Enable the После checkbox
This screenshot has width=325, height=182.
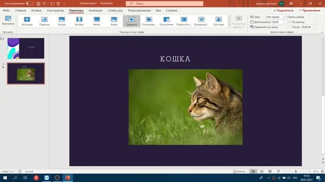(x=289, y=27)
